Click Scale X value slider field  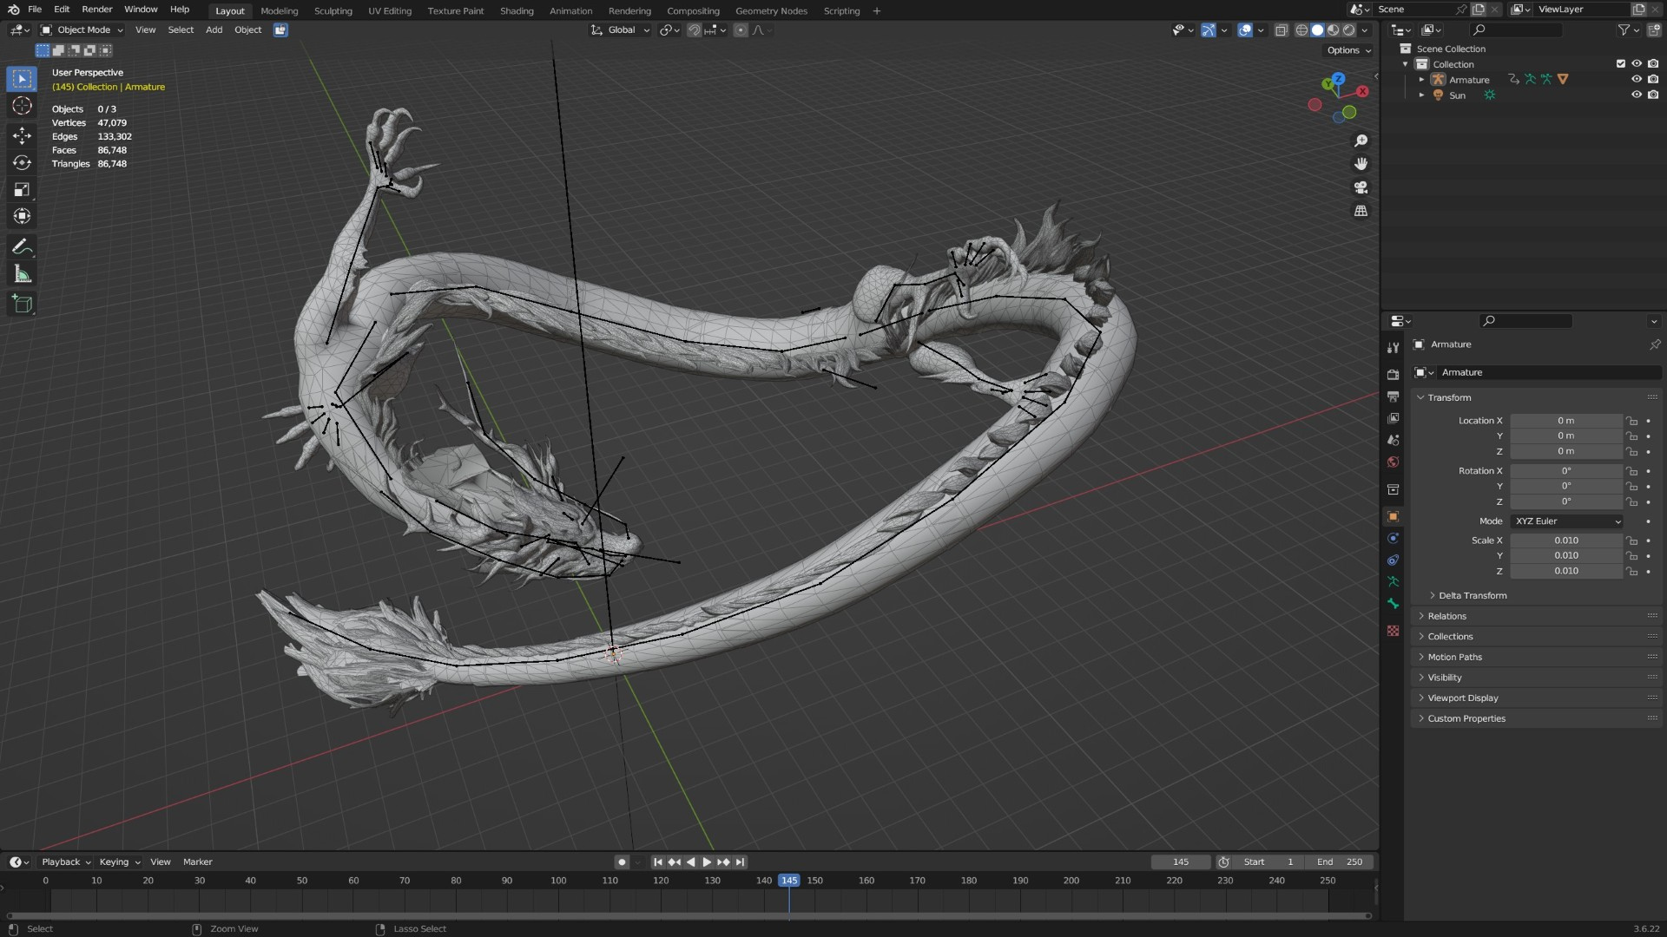coord(1565,541)
